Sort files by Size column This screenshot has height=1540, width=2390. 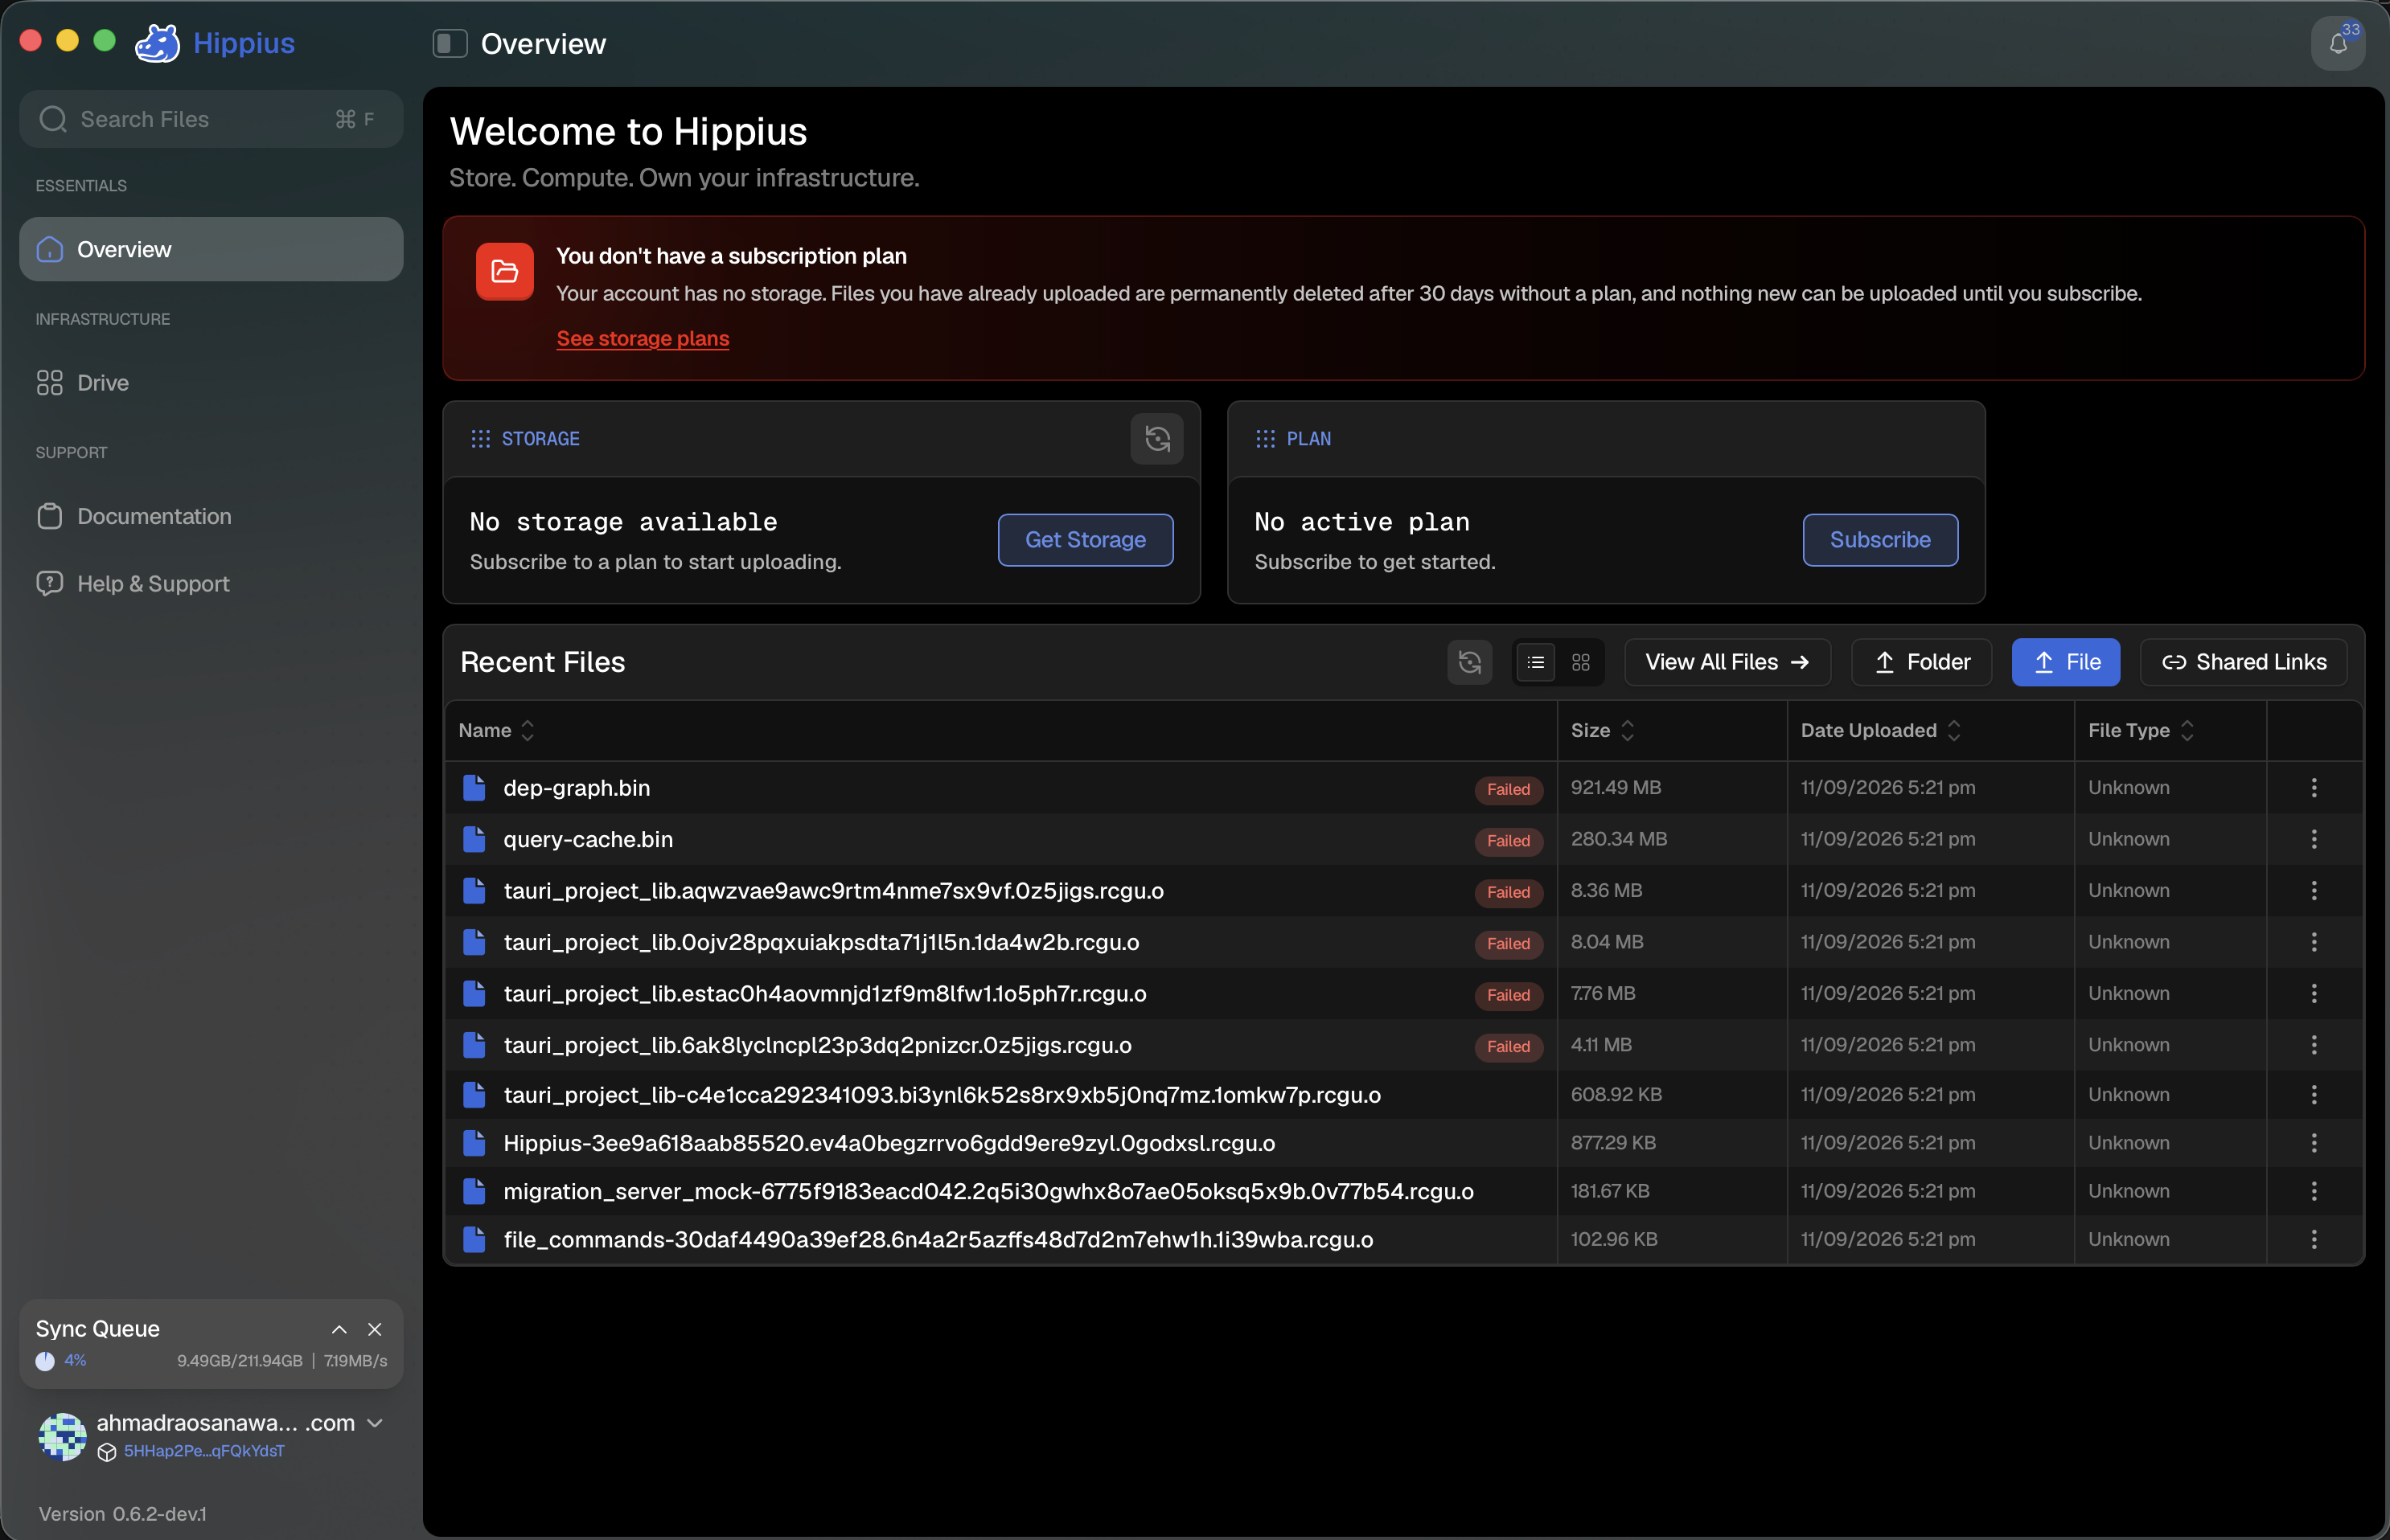tap(1603, 731)
